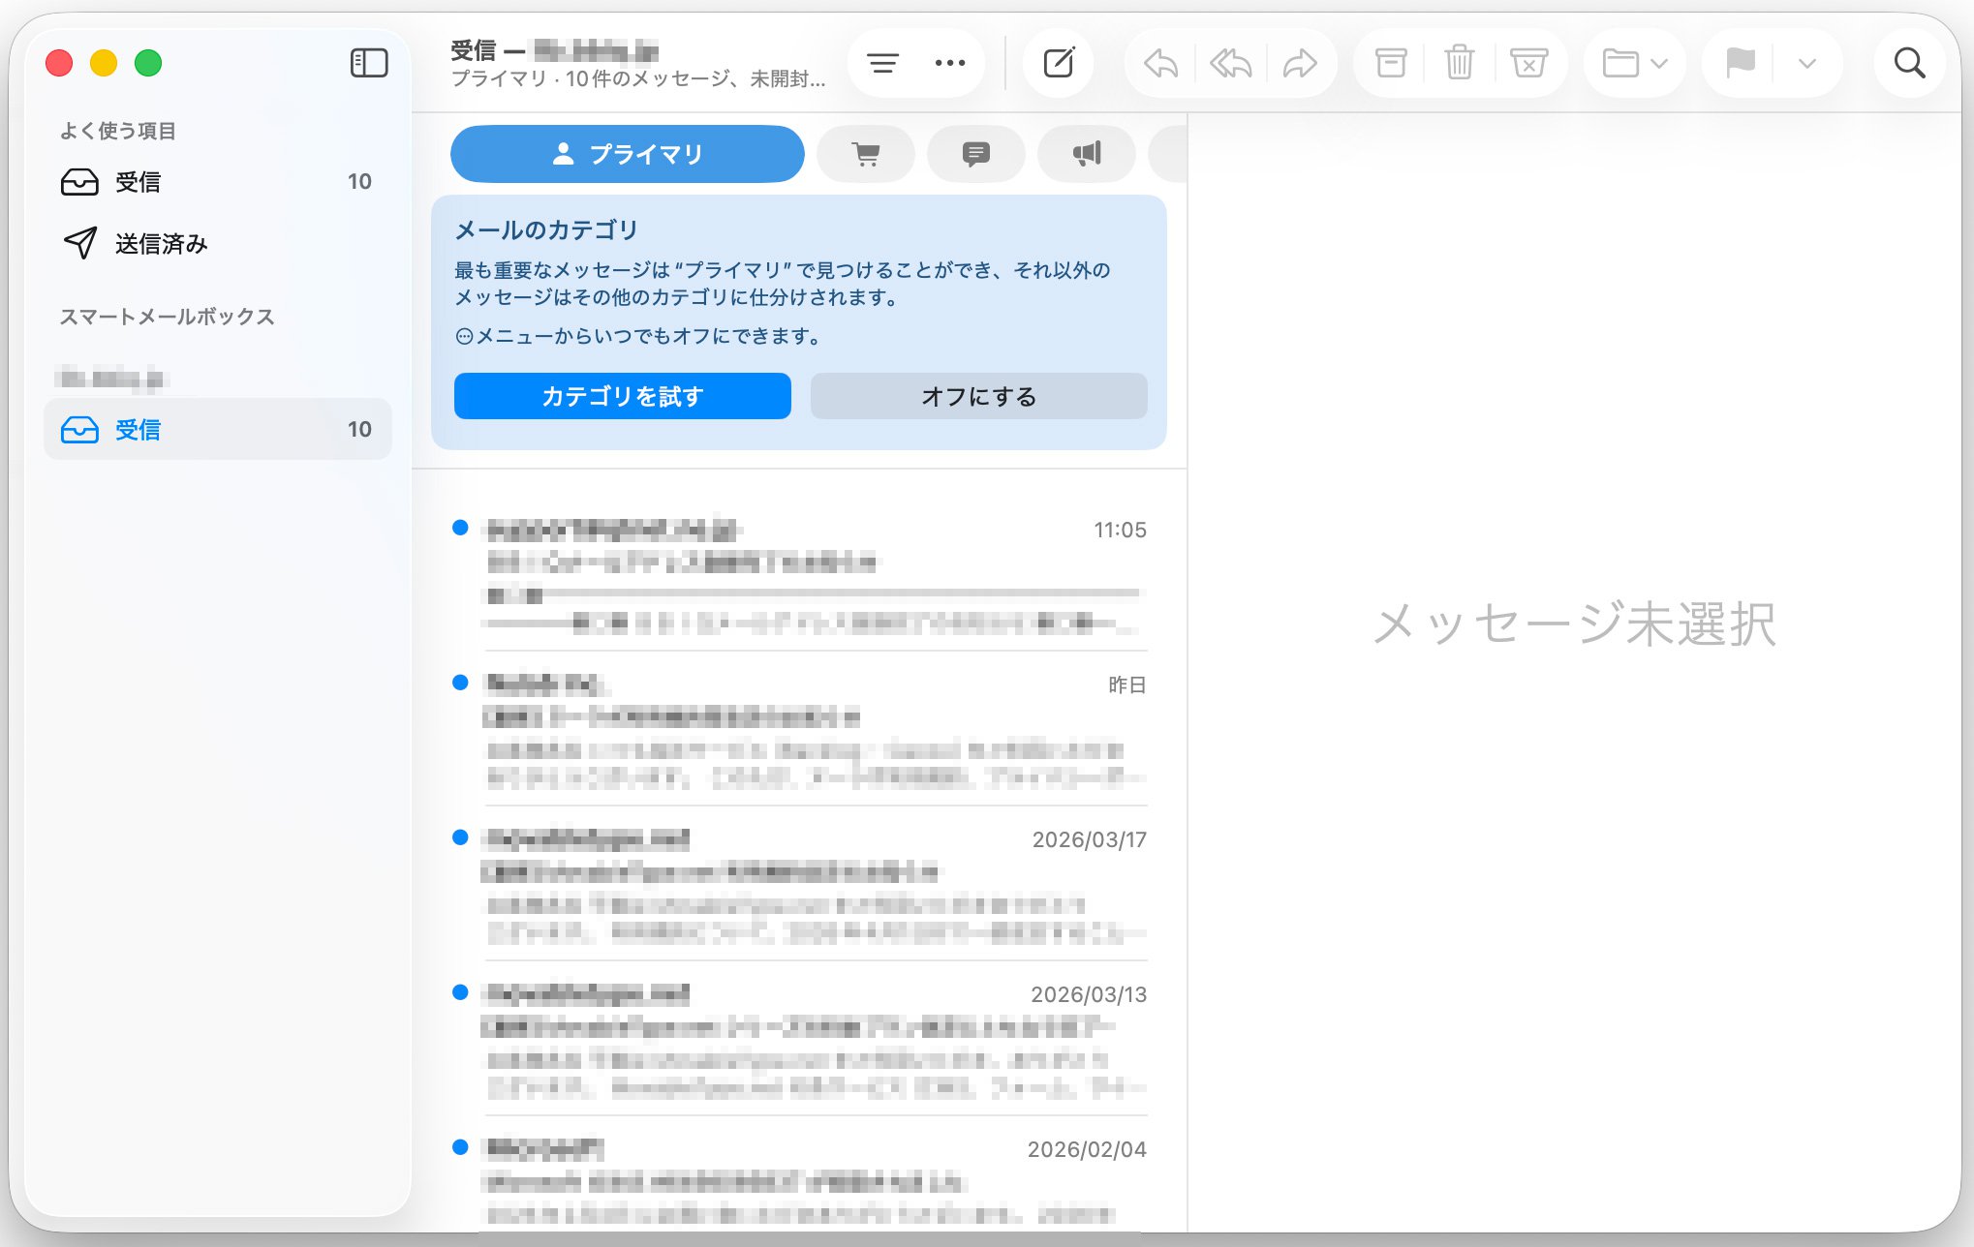
Task: Open the more options ellipsis menu
Action: 949,62
